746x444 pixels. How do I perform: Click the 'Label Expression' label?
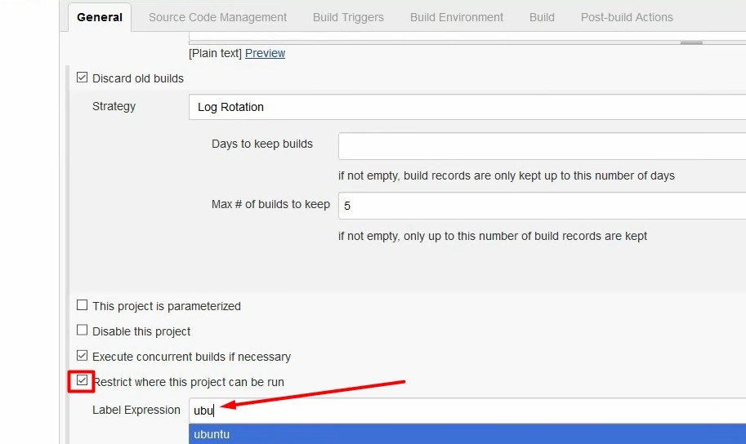[136, 410]
